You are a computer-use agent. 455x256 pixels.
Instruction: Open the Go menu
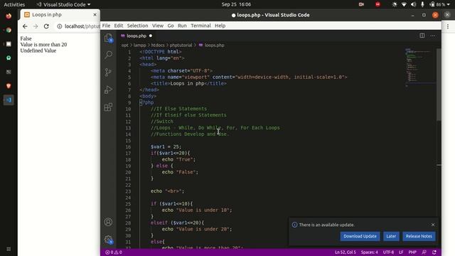pyautogui.click(x=171, y=26)
